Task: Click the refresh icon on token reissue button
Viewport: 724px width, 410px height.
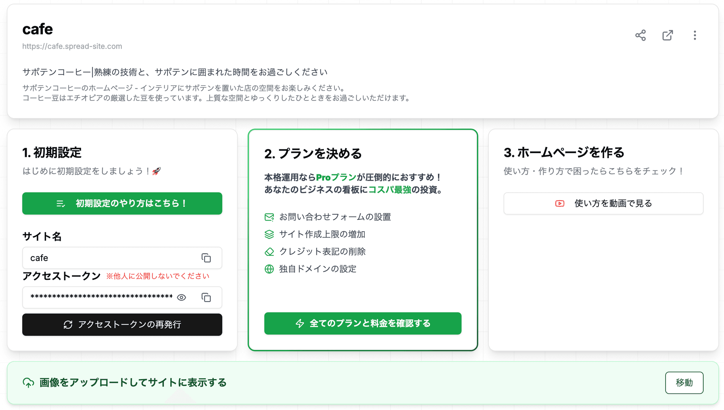Action: pyautogui.click(x=69, y=325)
